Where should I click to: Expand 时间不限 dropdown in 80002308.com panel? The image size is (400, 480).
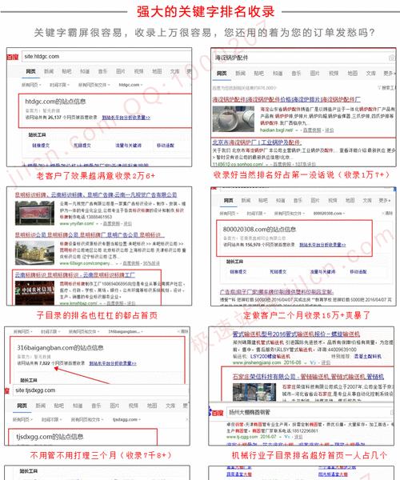click(x=256, y=213)
